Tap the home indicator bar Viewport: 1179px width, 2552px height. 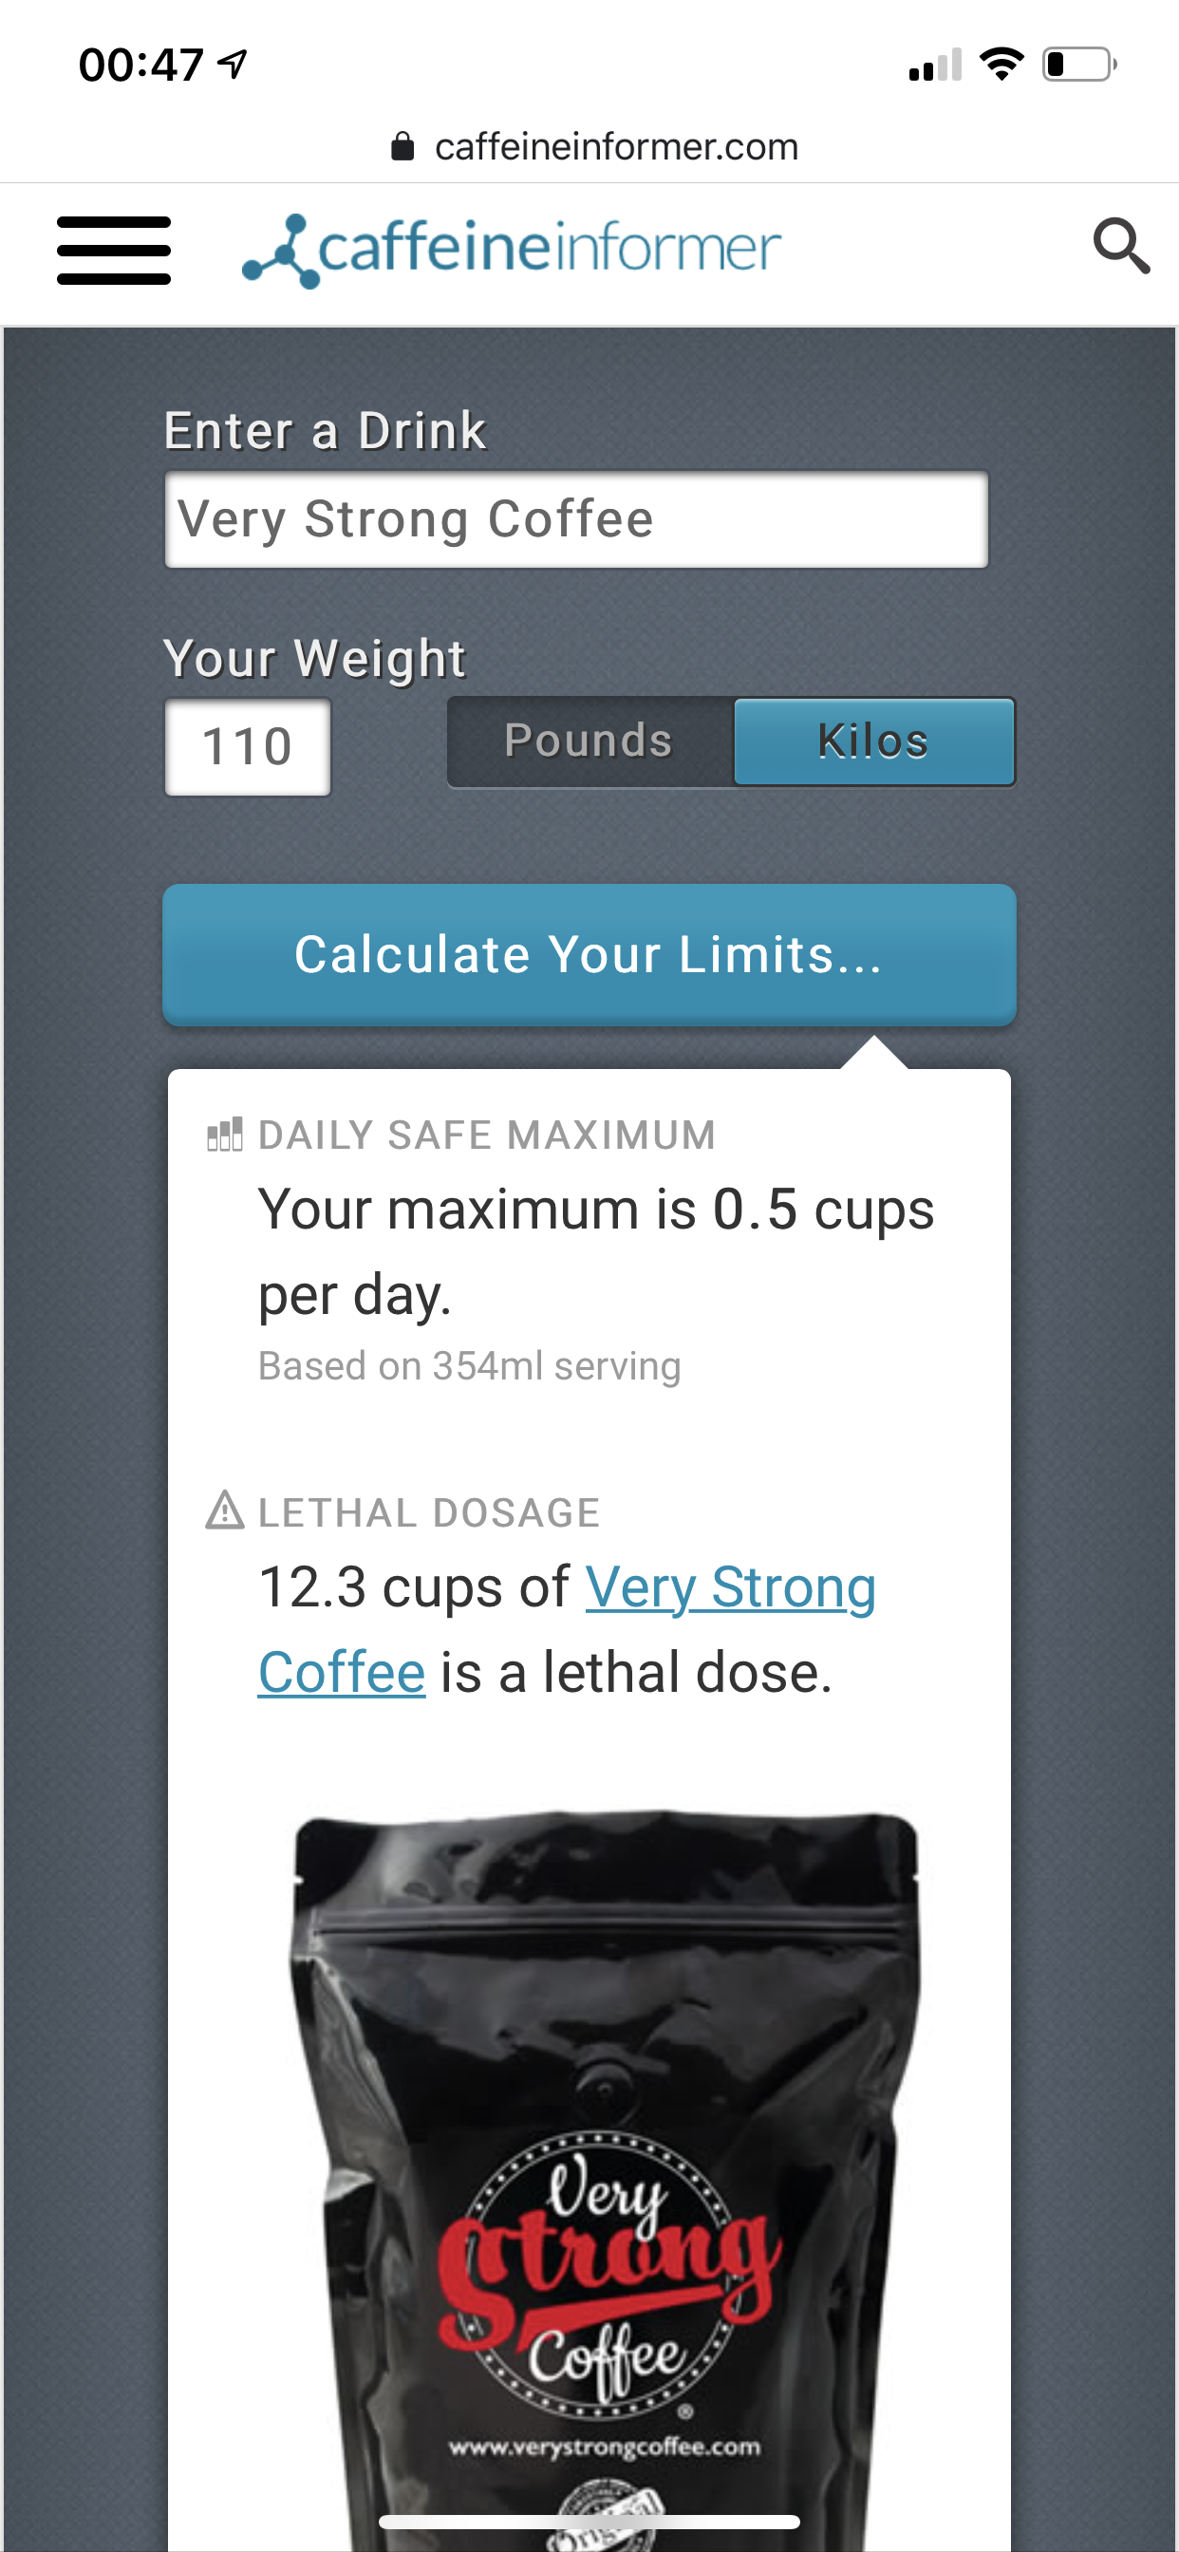point(589,2522)
